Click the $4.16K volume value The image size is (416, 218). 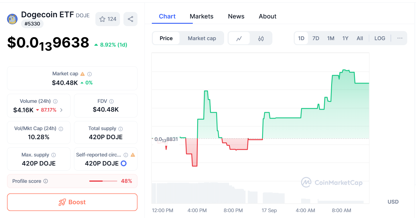pyautogui.click(x=23, y=110)
